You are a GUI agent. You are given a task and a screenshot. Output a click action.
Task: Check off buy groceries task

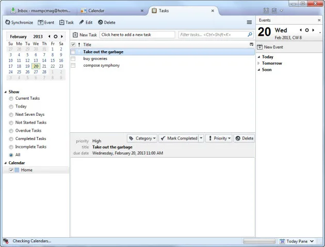73,59
